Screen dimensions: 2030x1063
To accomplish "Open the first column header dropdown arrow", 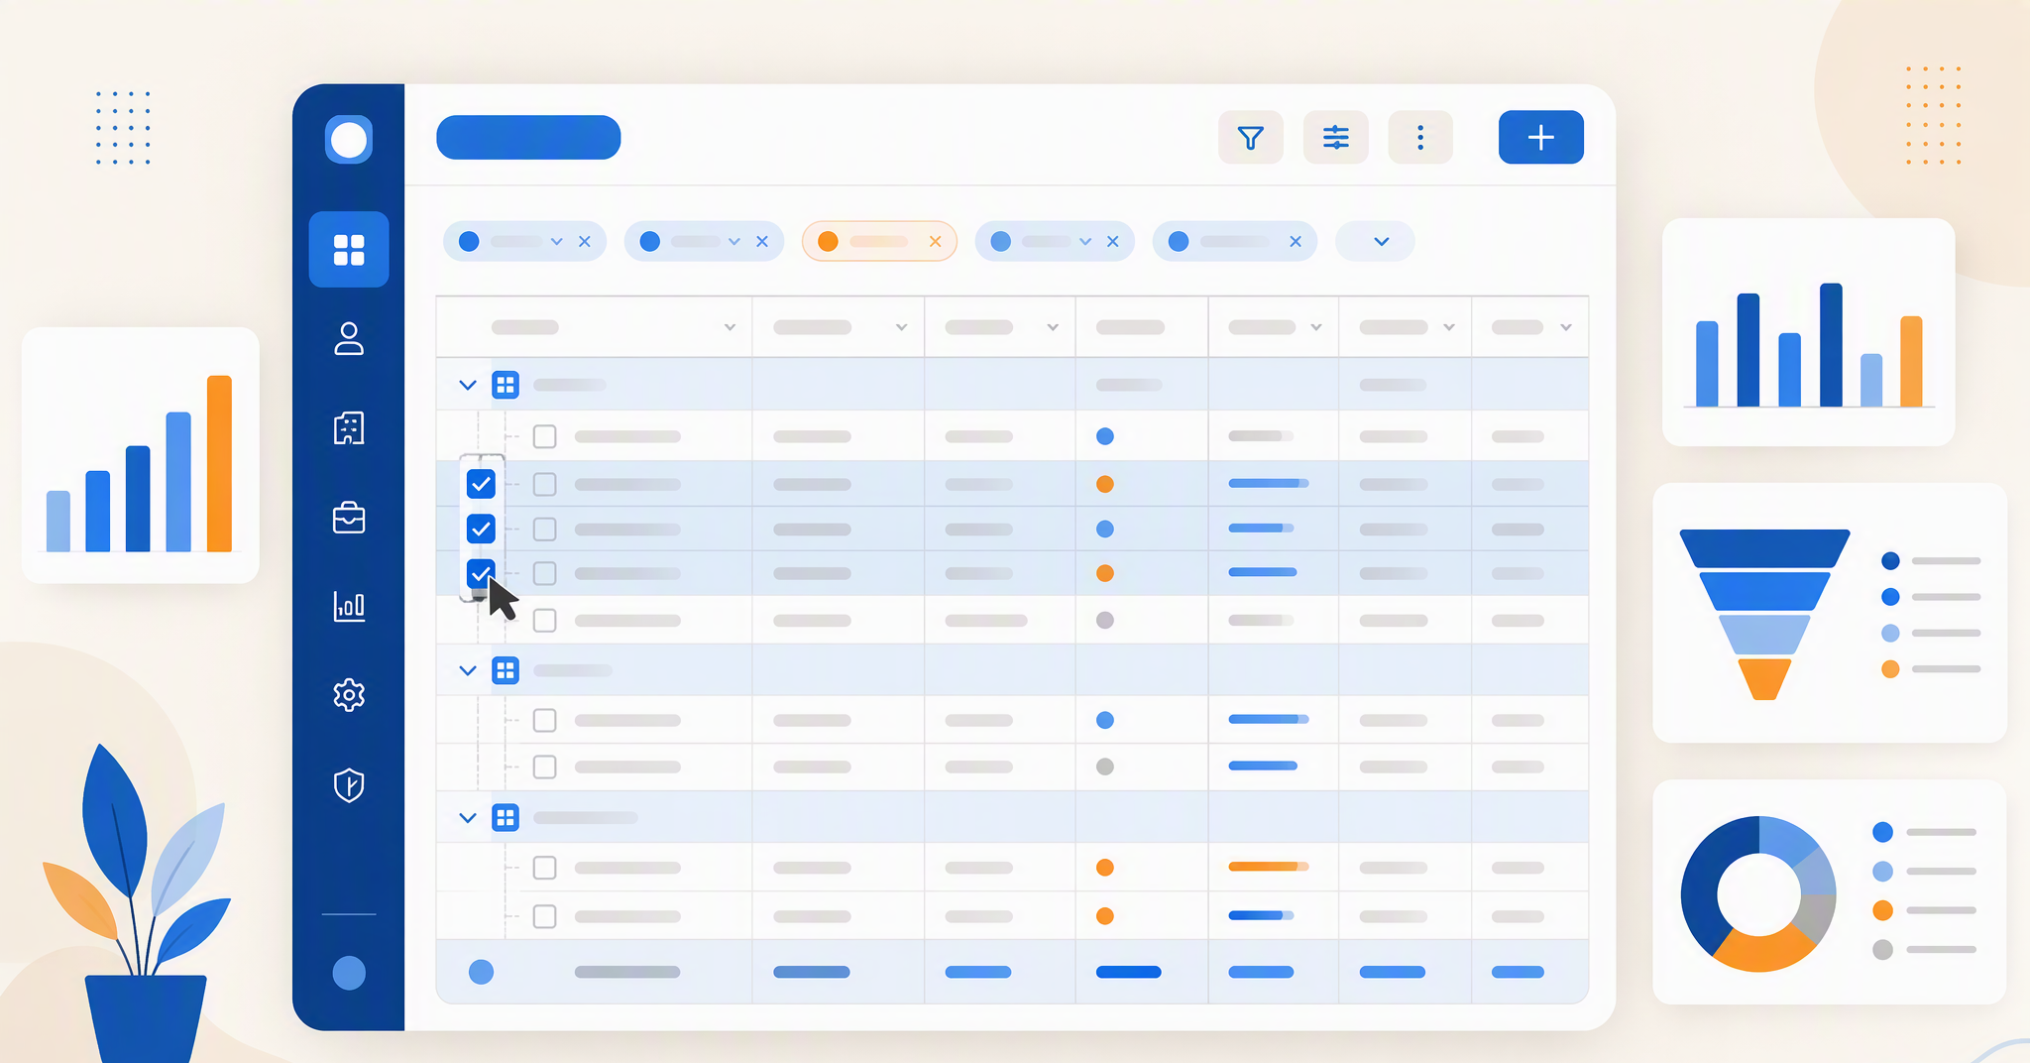I will click(731, 327).
